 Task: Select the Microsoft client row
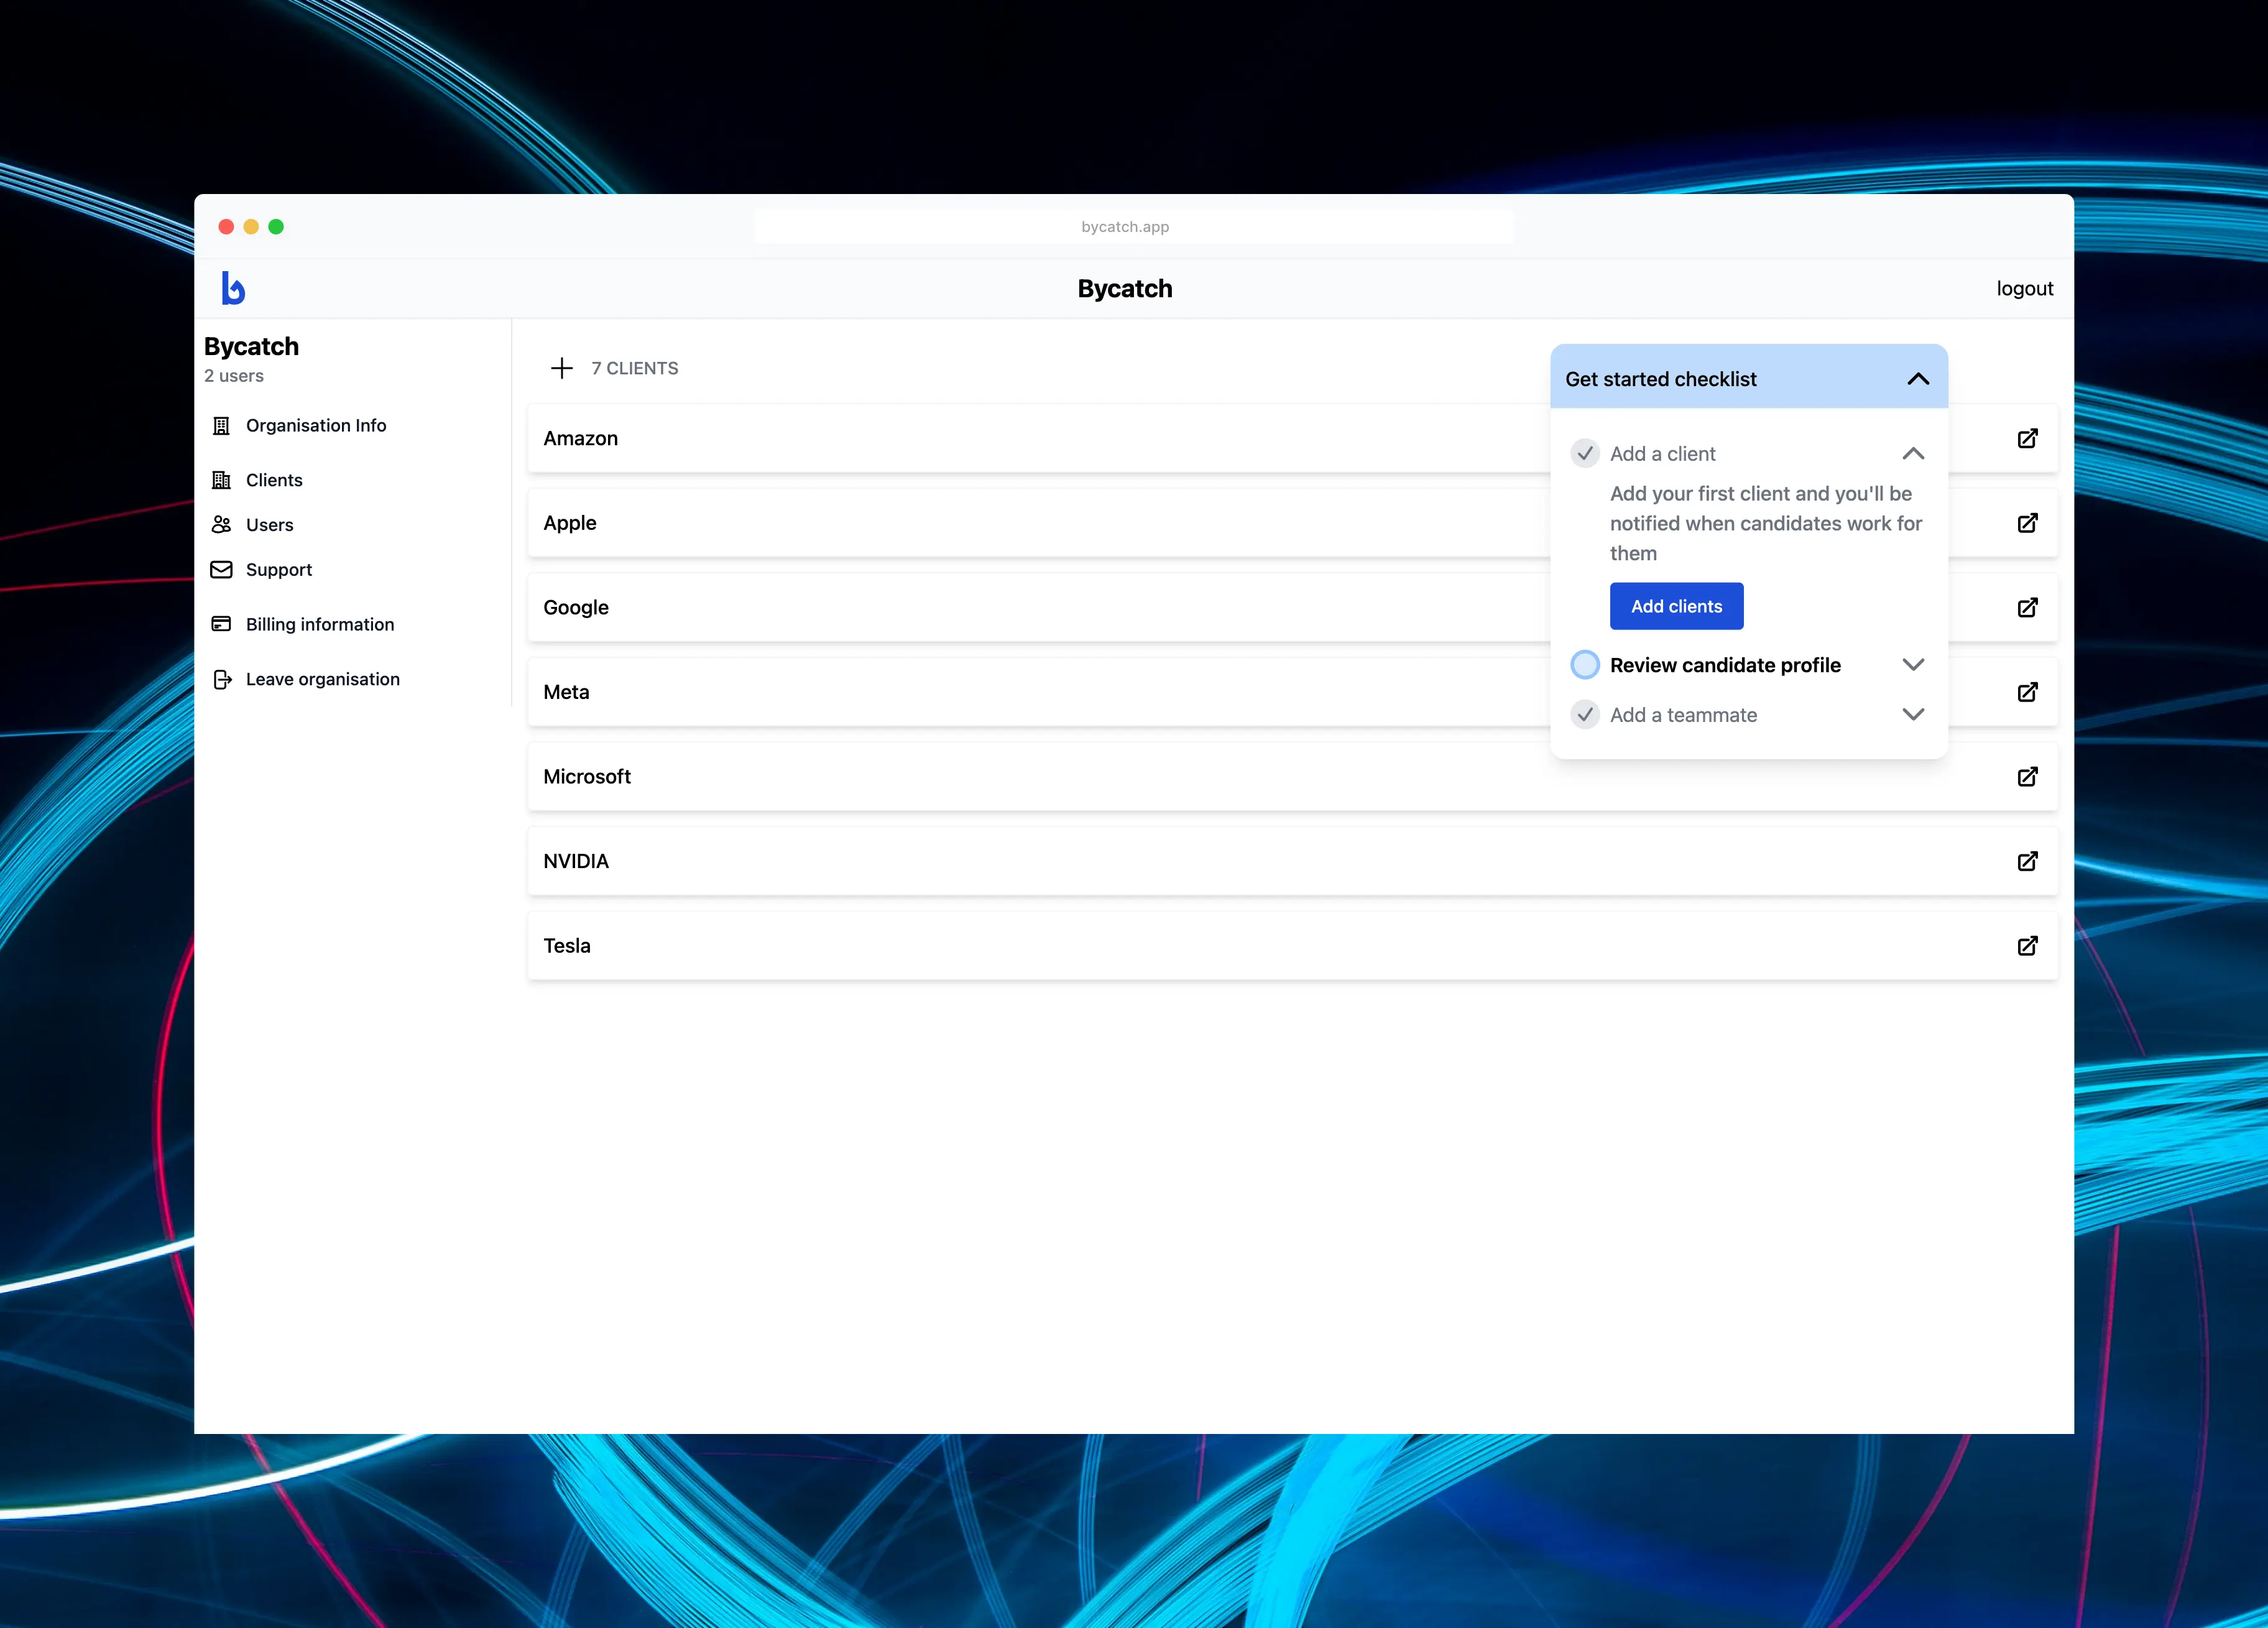coord(1292,776)
